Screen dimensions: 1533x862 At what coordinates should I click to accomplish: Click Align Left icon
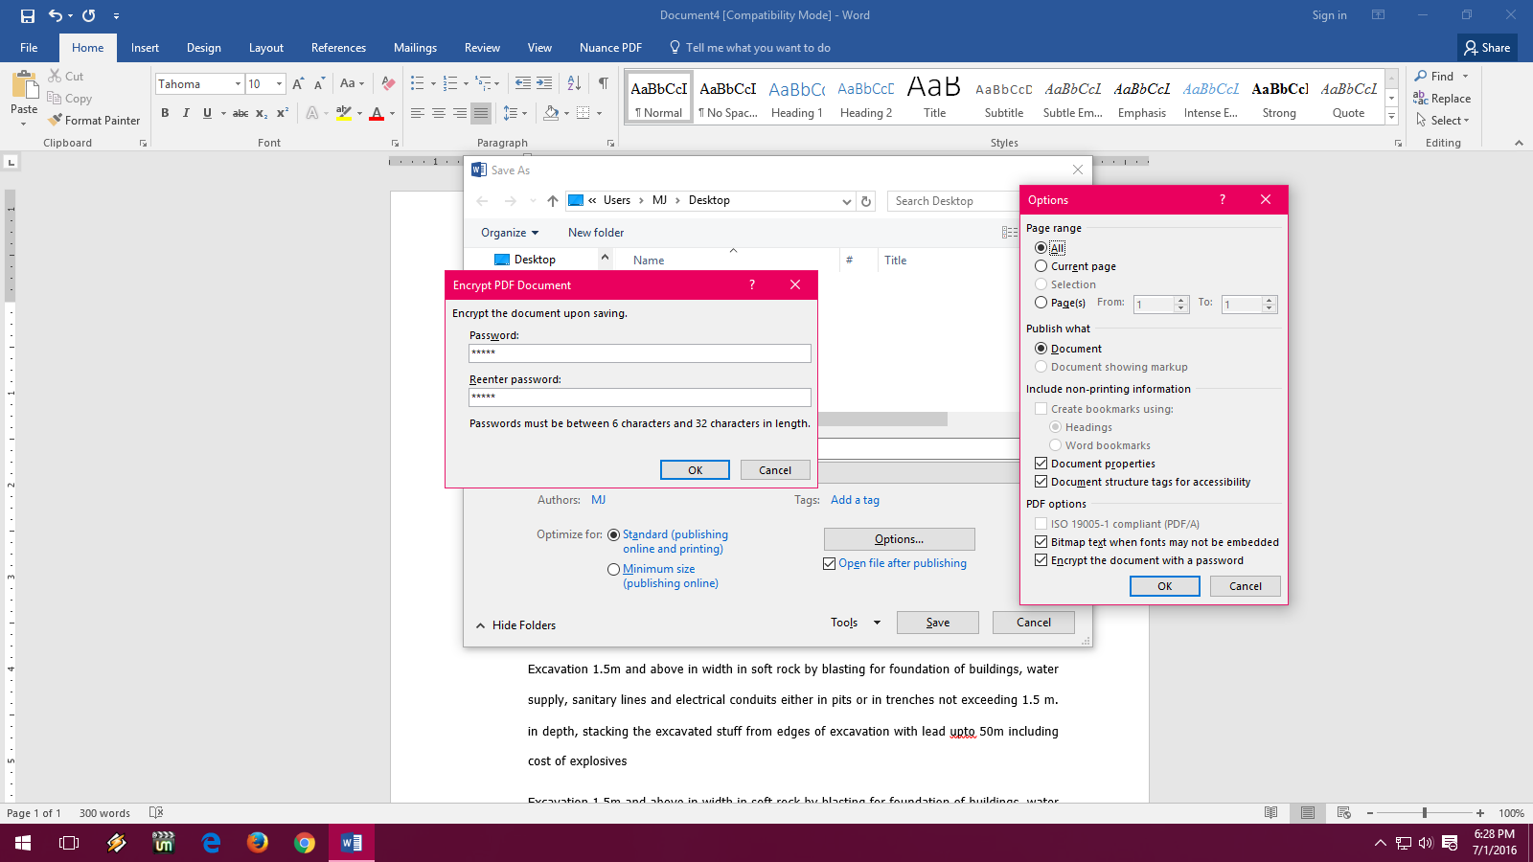418,113
